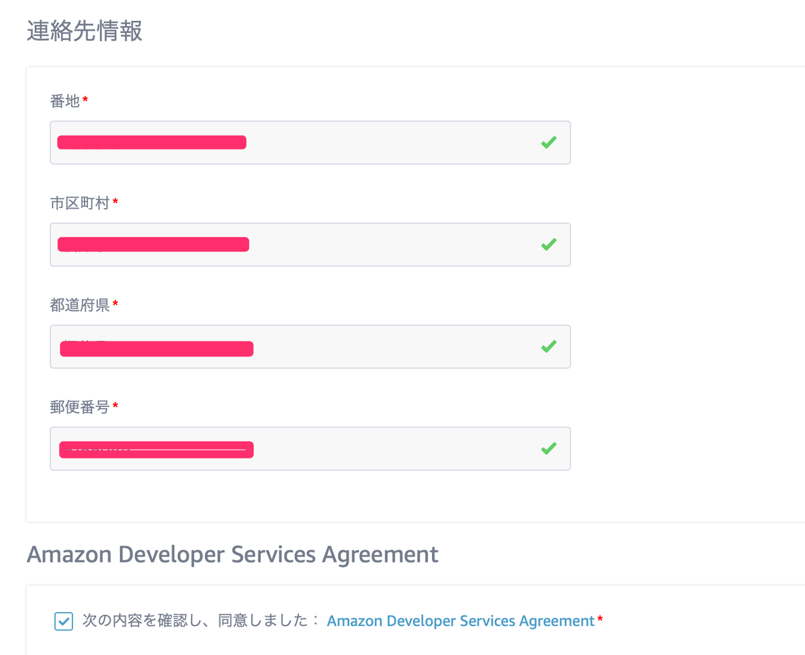The image size is (805, 655).
Task: Click the 郵便番号 postal code field
Action: click(x=310, y=448)
